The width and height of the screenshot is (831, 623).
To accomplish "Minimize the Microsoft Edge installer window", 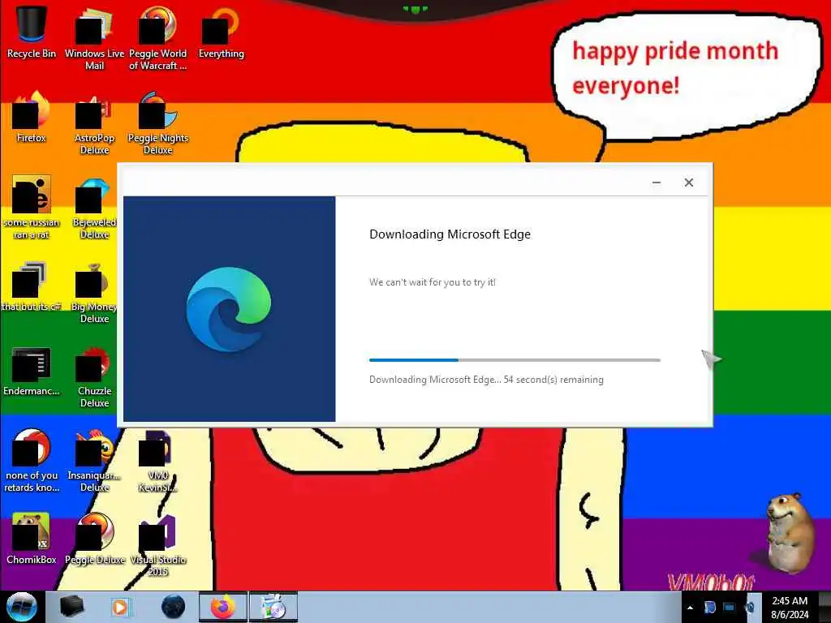I will [x=656, y=183].
